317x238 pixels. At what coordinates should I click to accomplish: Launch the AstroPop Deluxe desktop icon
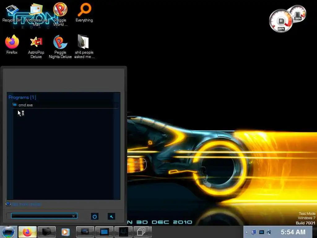coord(36,47)
